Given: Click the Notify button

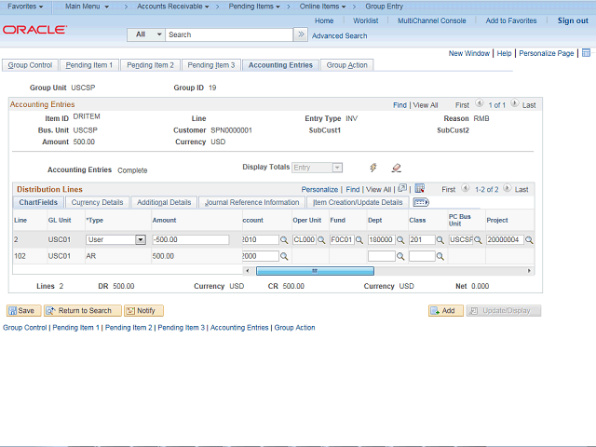Looking at the screenshot, I should coord(143,310).
